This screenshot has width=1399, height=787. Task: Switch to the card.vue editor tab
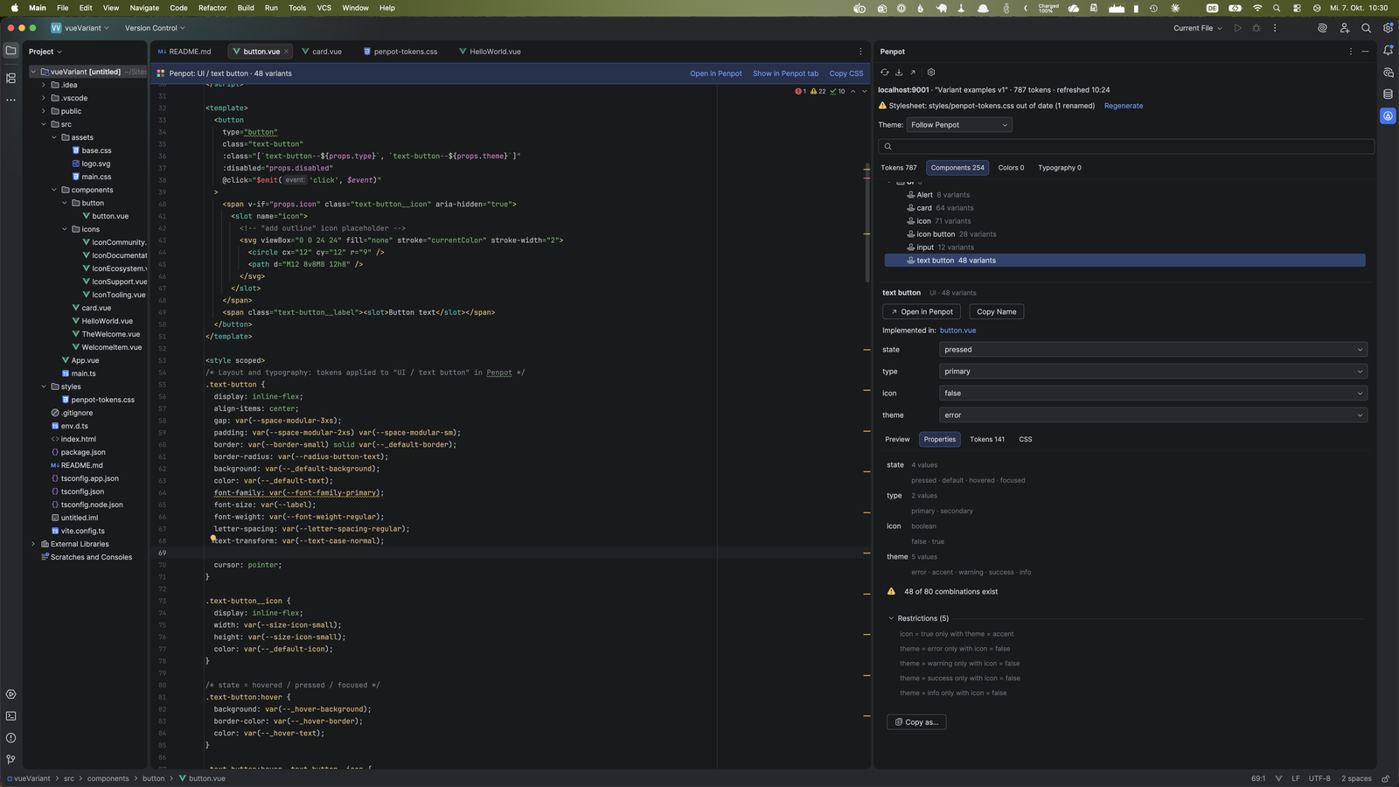click(x=321, y=52)
